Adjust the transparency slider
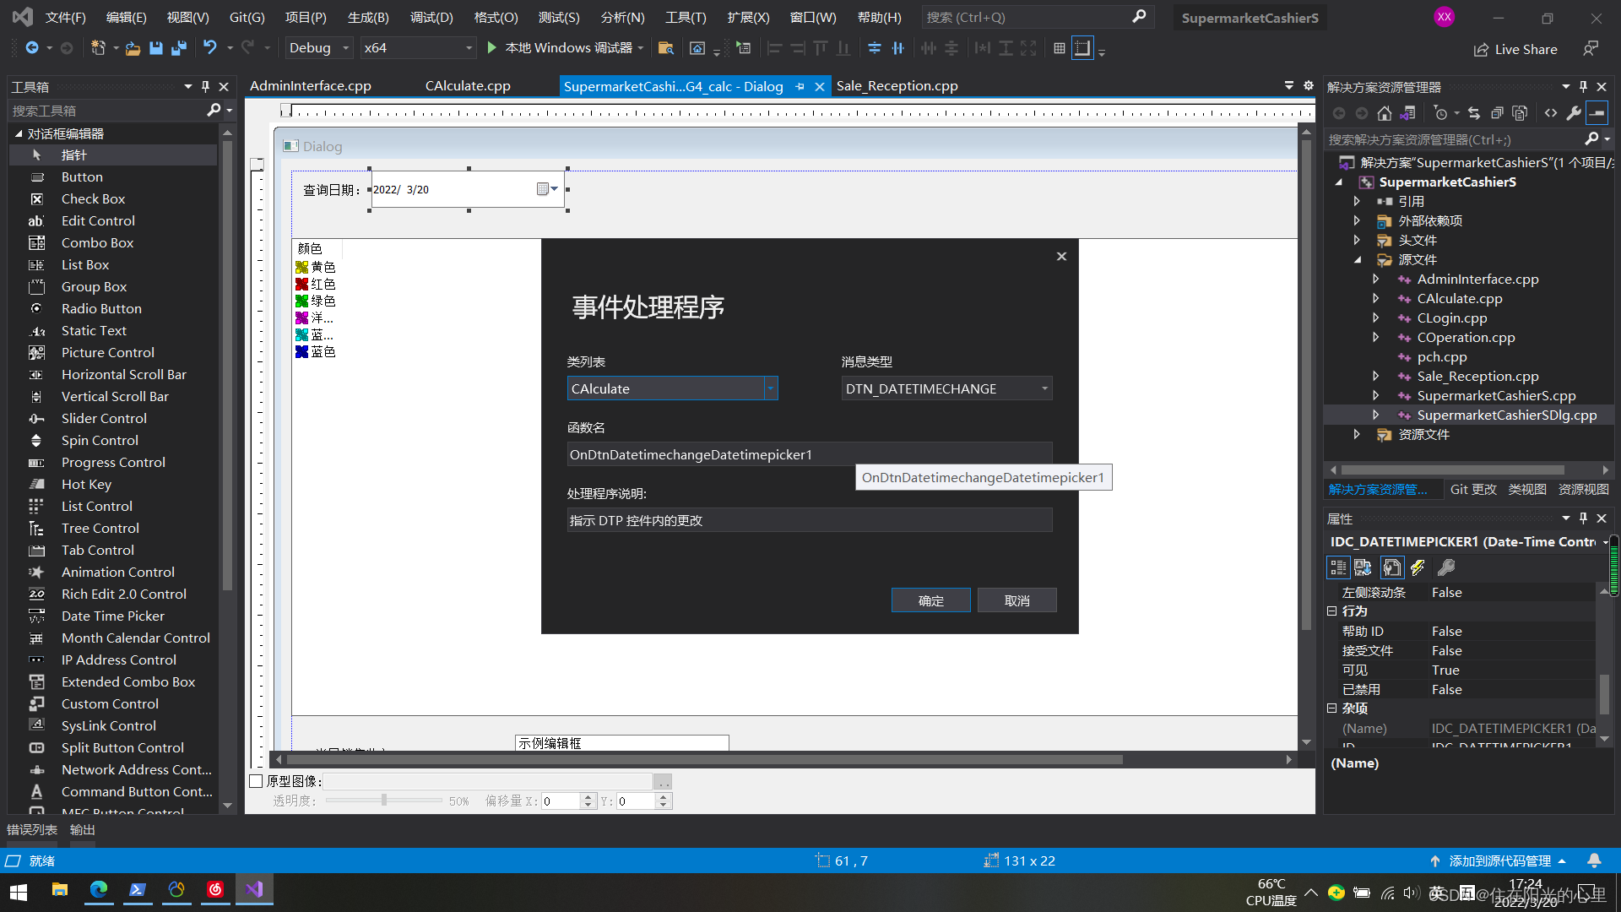The image size is (1621, 912). 384,801
